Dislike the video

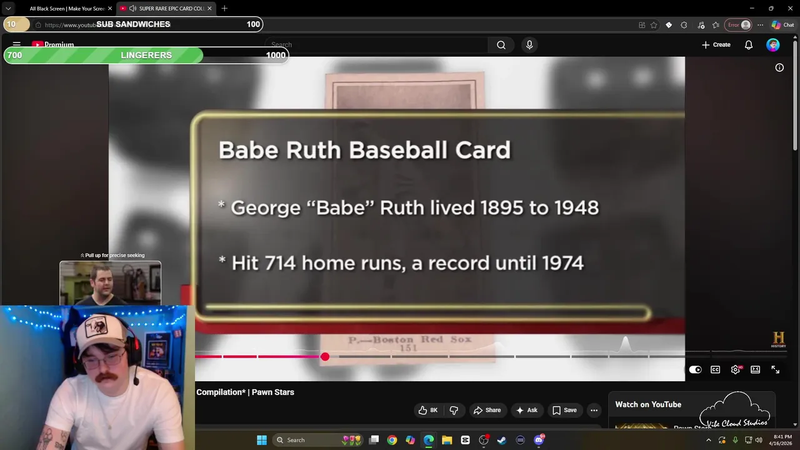(454, 410)
